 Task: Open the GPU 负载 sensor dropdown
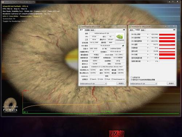click(148, 54)
